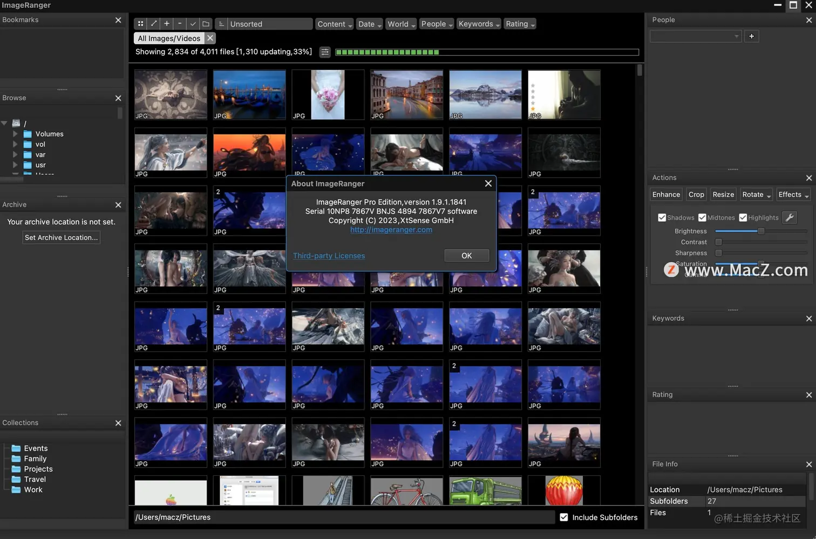The image size is (816, 539).
Task: Close the Collections panel
Action: 118,423
